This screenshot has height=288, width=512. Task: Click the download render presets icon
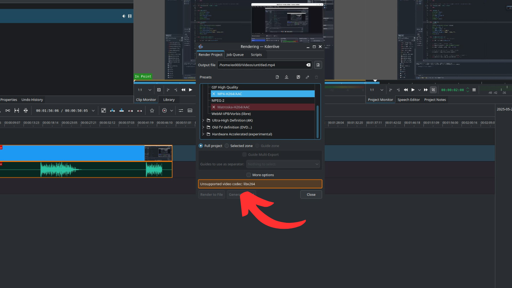pyautogui.click(x=286, y=77)
